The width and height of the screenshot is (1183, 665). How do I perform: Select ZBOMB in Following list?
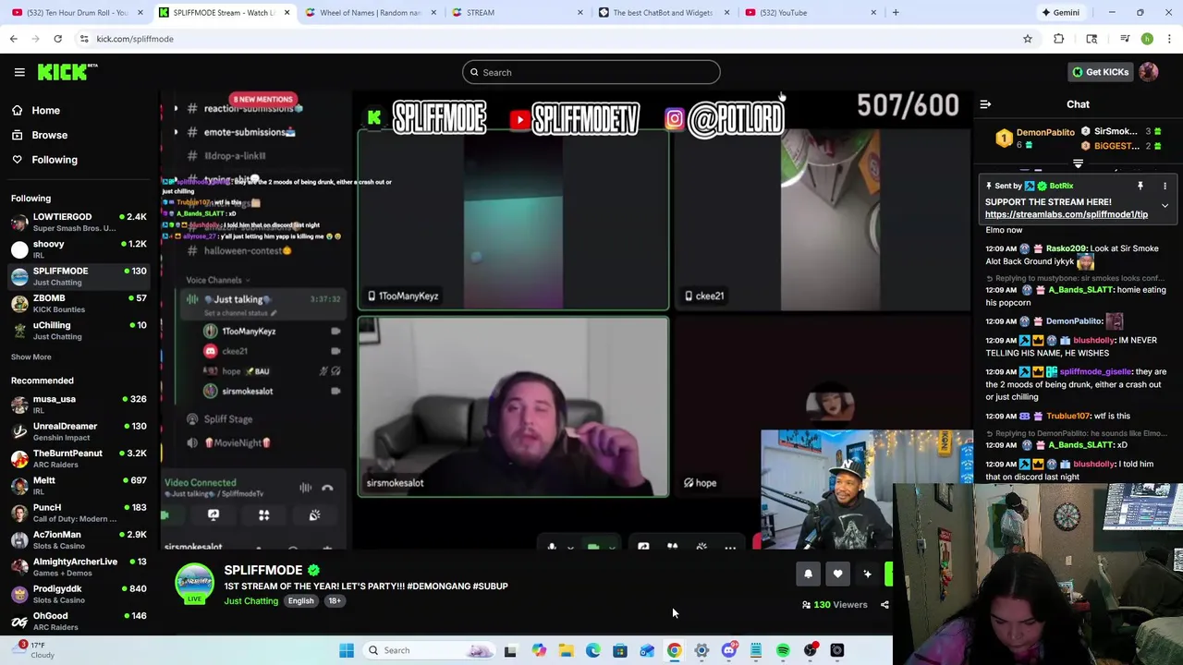point(78,303)
